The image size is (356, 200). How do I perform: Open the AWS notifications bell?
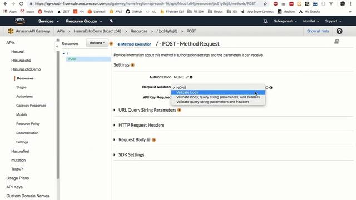(x=265, y=21)
